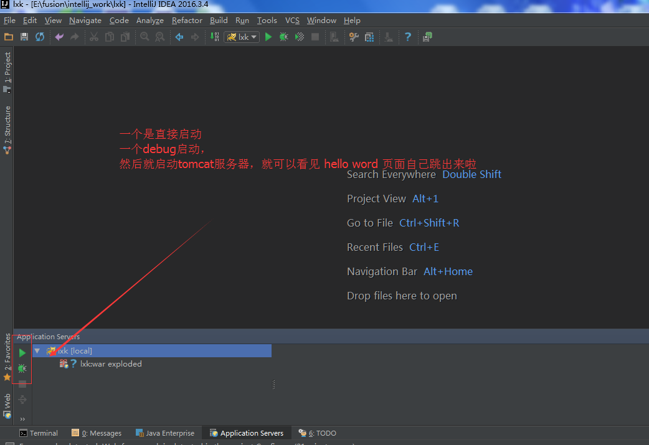
Task: Click the Cut scissors icon
Action: point(94,37)
